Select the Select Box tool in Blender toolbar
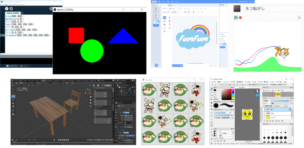Screen dimensions: 304x148 (x=13, y=89)
